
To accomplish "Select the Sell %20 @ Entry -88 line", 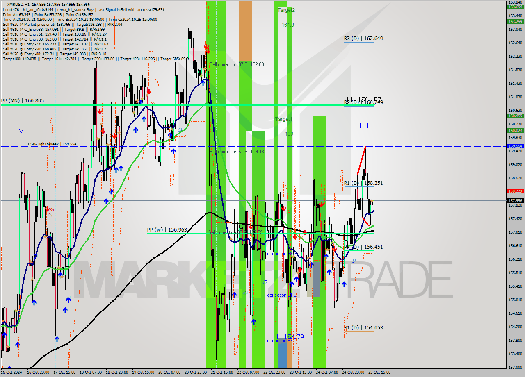I will (x=55, y=54).
